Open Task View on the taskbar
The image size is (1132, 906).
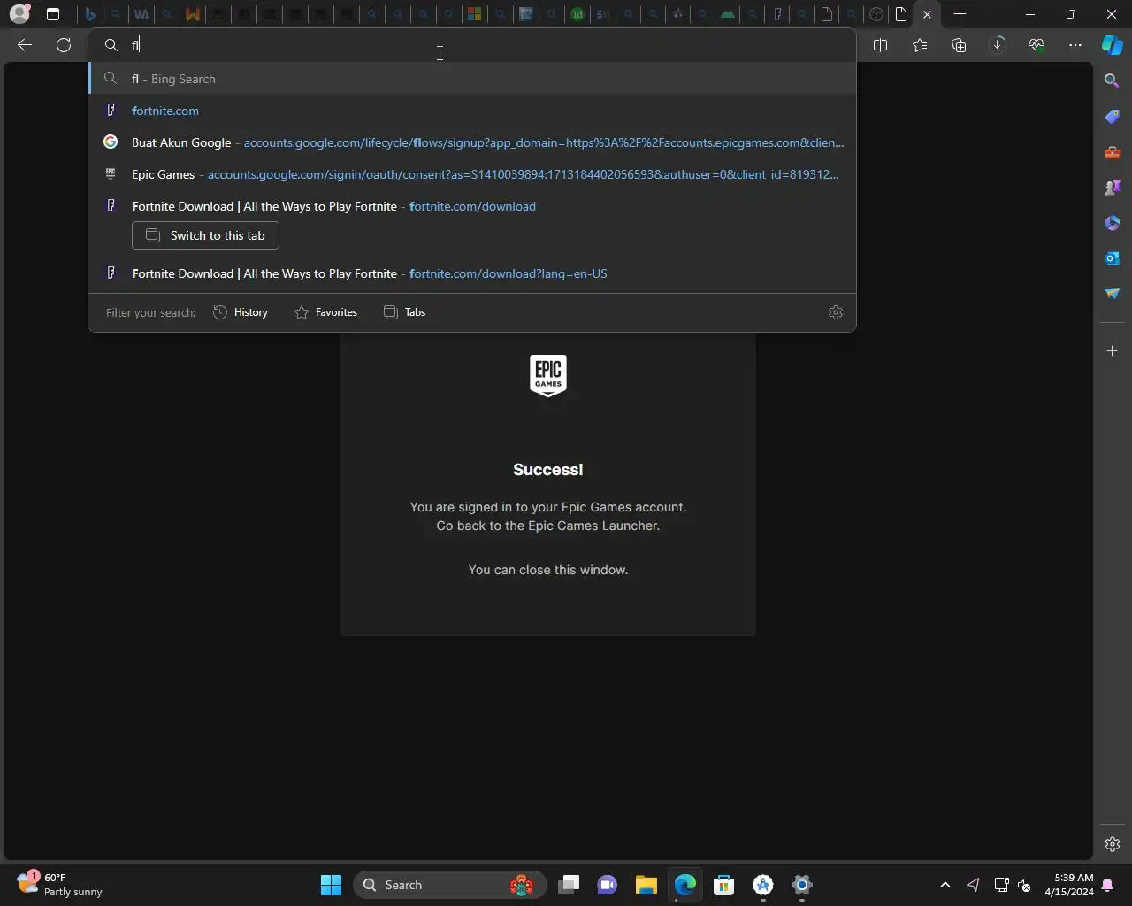[569, 885]
